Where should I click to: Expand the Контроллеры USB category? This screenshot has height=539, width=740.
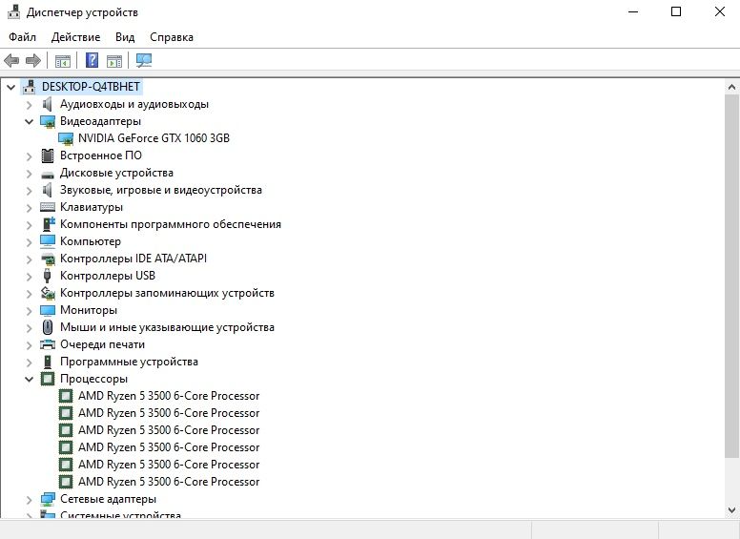coord(29,276)
